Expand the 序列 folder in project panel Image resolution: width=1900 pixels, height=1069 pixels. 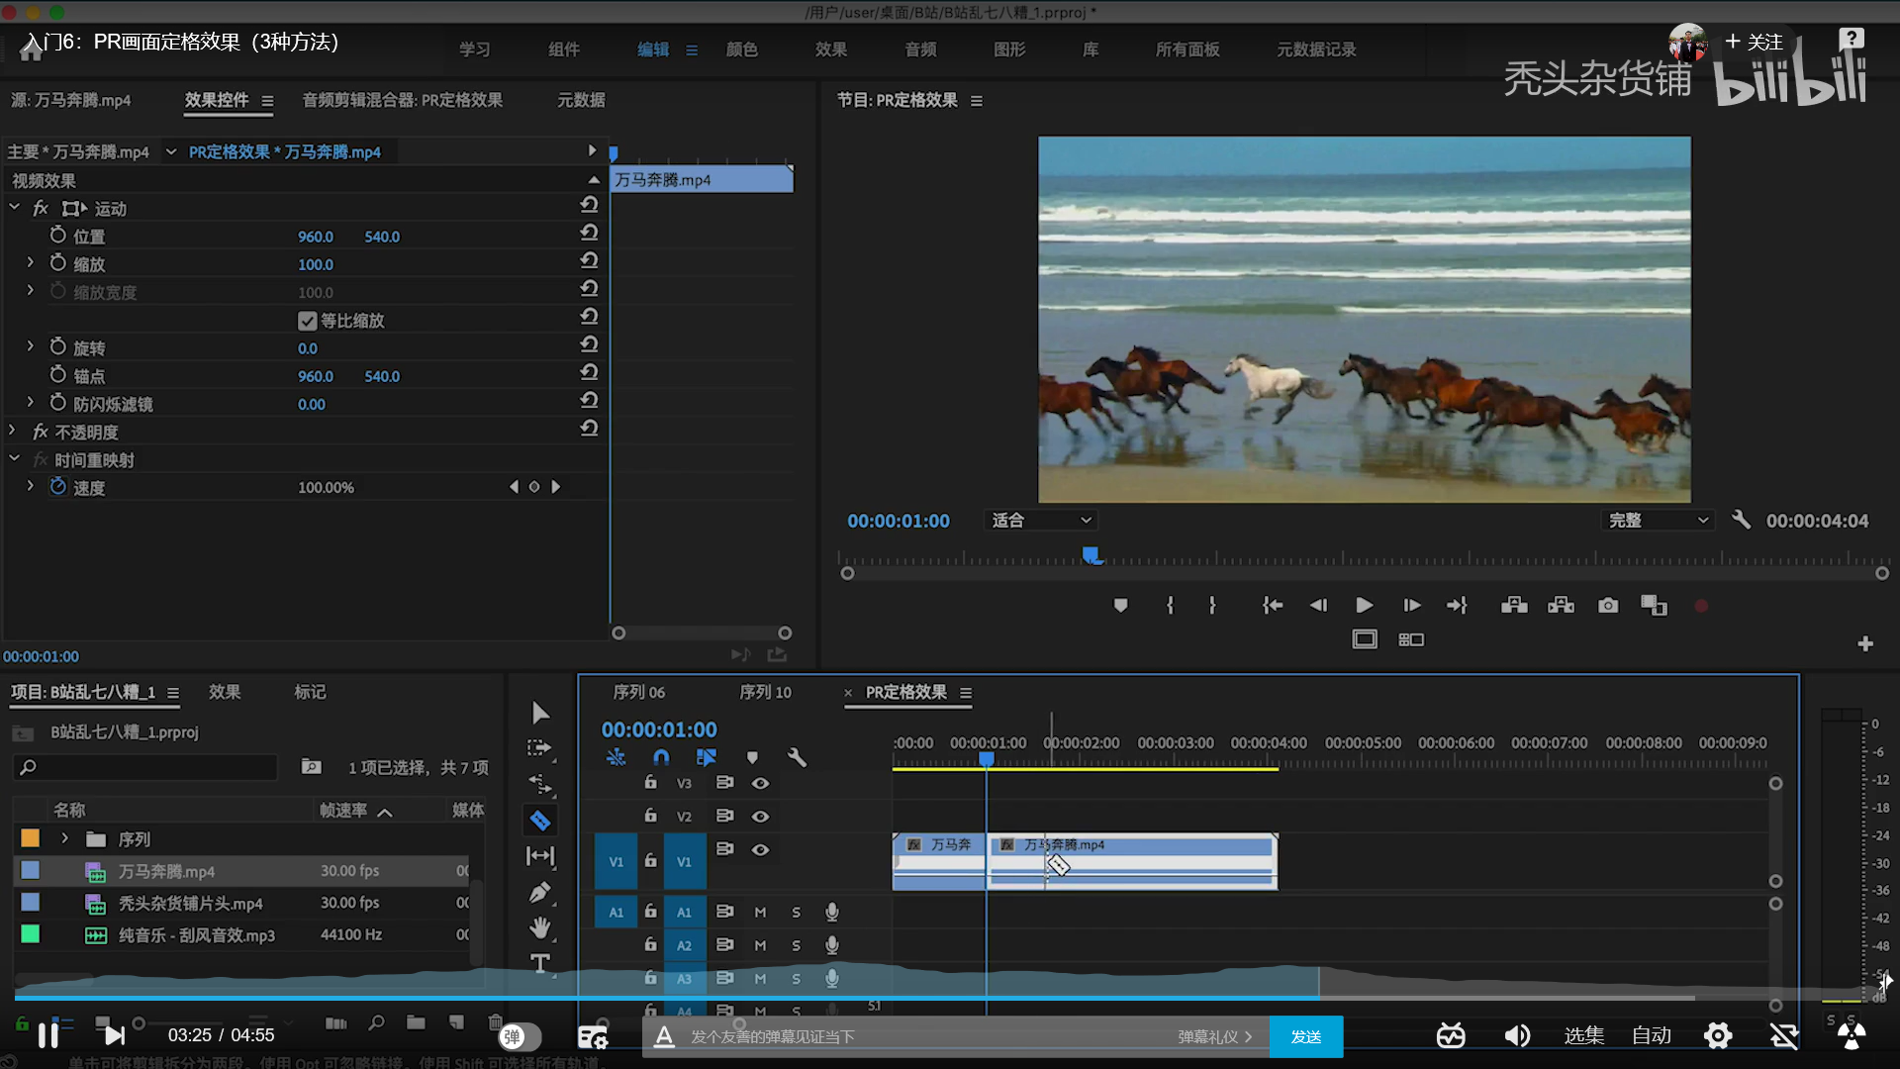[x=65, y=838]
